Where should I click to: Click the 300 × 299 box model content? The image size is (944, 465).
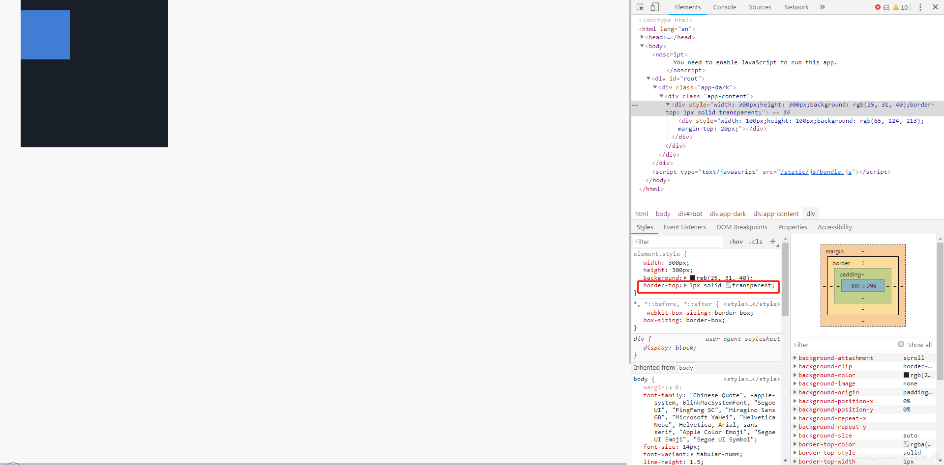pyautogui.click(x=862, y=286)
